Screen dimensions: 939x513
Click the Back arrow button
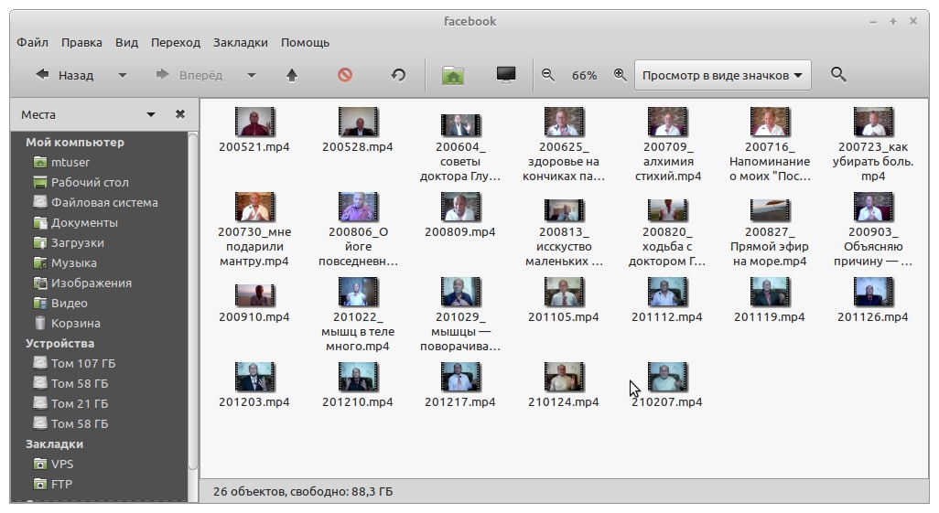pos(64,75)
